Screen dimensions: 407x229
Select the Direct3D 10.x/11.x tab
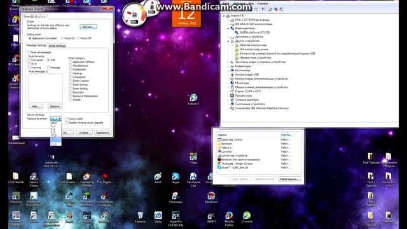[34, 17]
